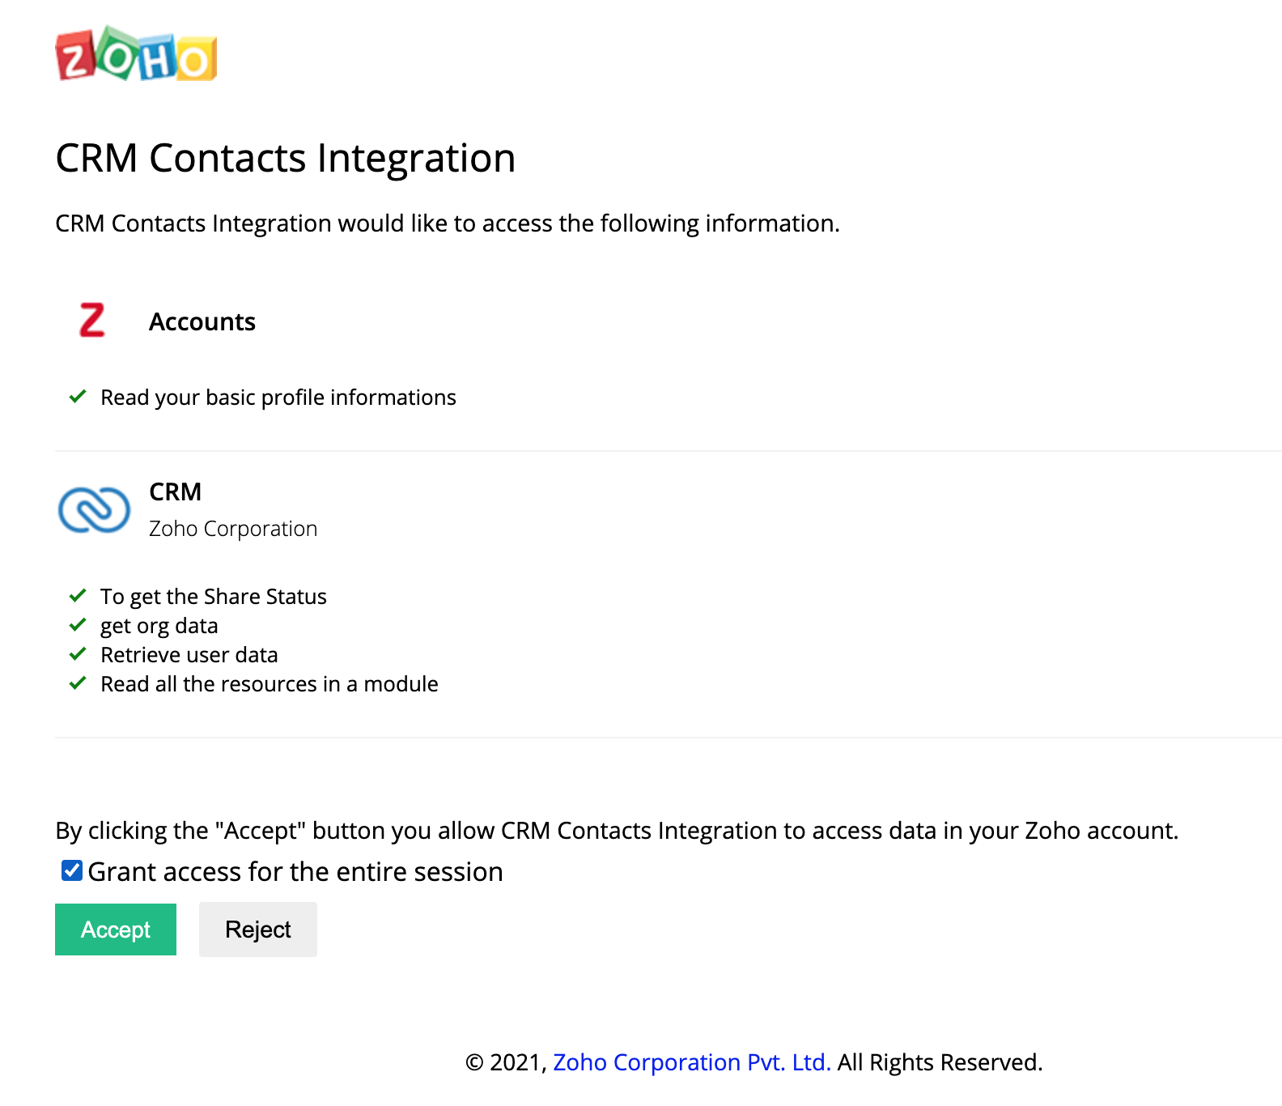Click checkmark beside Read all resources

click(x=78, y=683)
